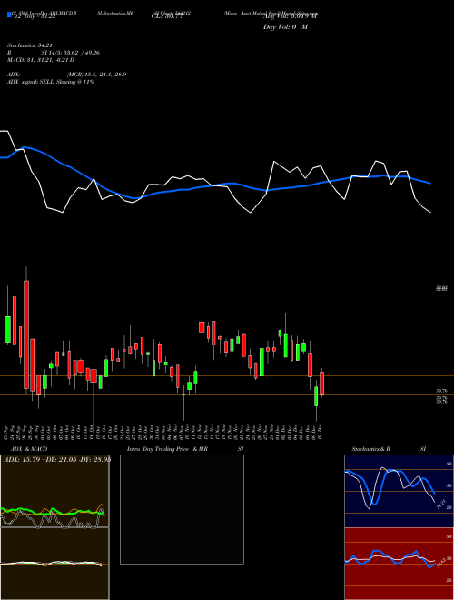This screenshot has height=600, width=454.
Task: Open the ADX indicator mini chart
Action: coord(54,491)
